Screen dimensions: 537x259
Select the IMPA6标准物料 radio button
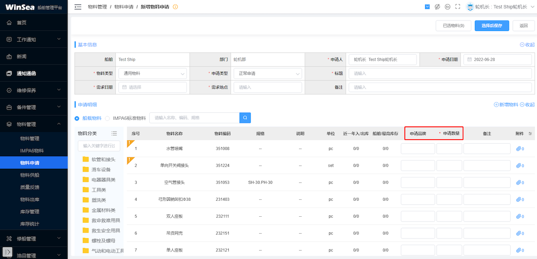(107, 118)
